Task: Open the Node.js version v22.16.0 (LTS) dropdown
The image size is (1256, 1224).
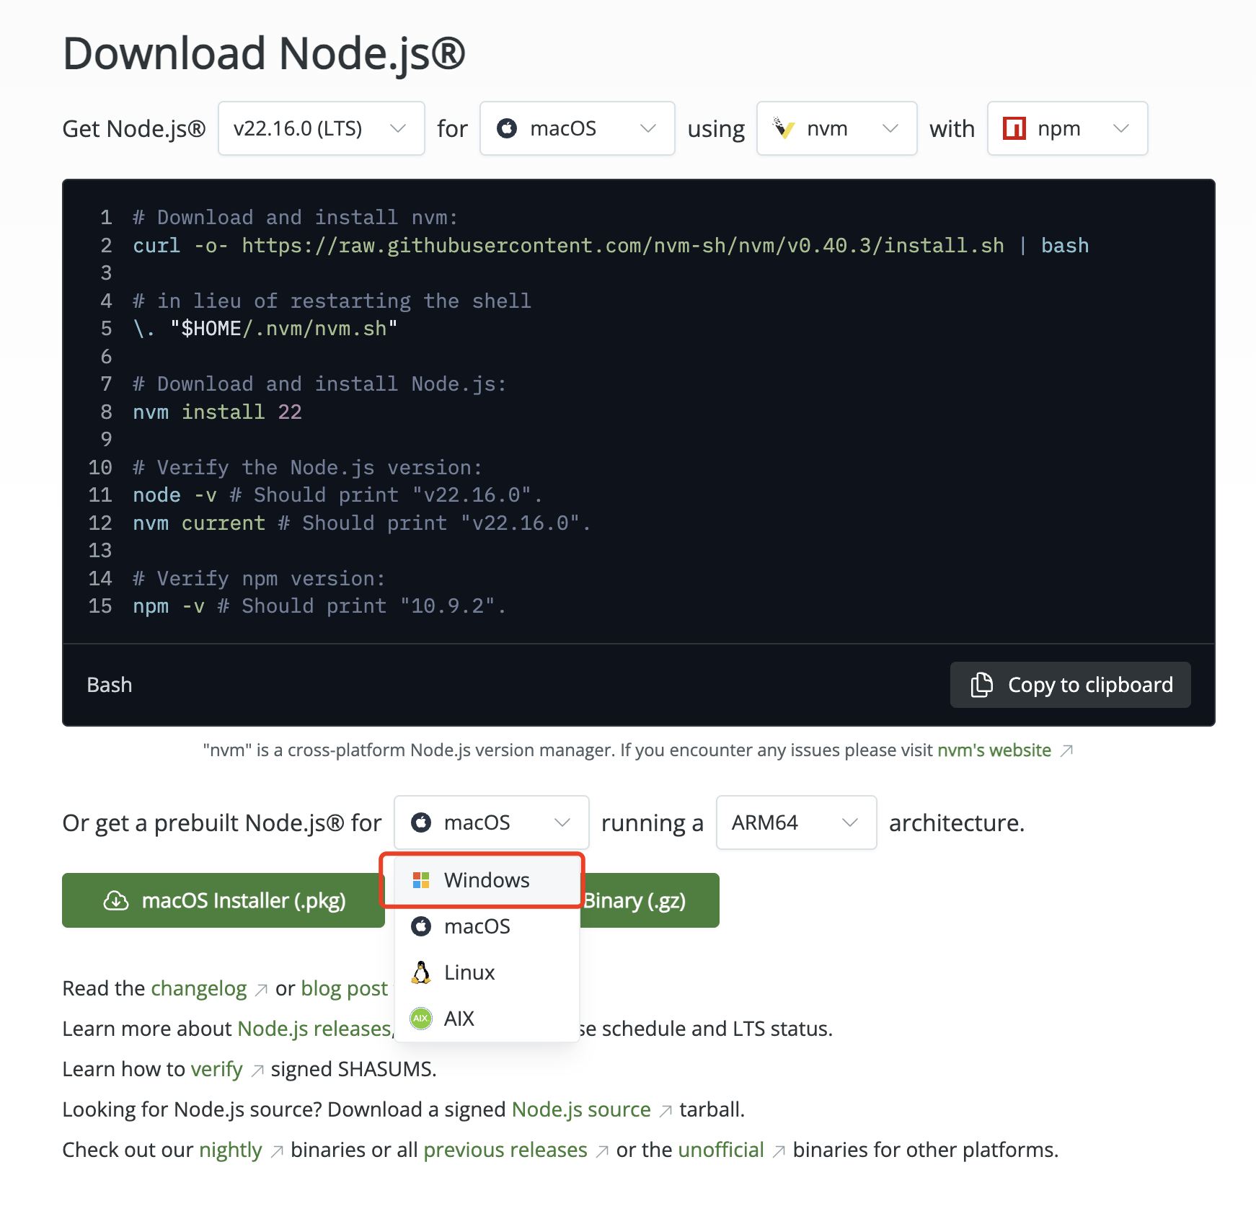Action: point(321,128)
